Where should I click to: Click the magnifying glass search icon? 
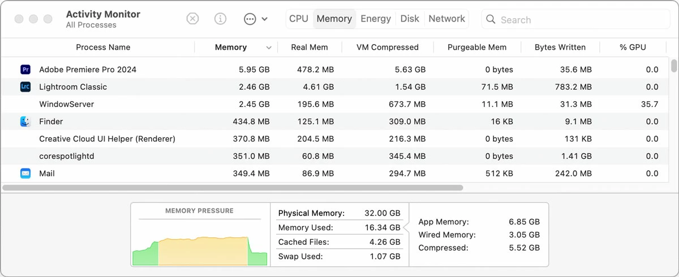[491, 20]
